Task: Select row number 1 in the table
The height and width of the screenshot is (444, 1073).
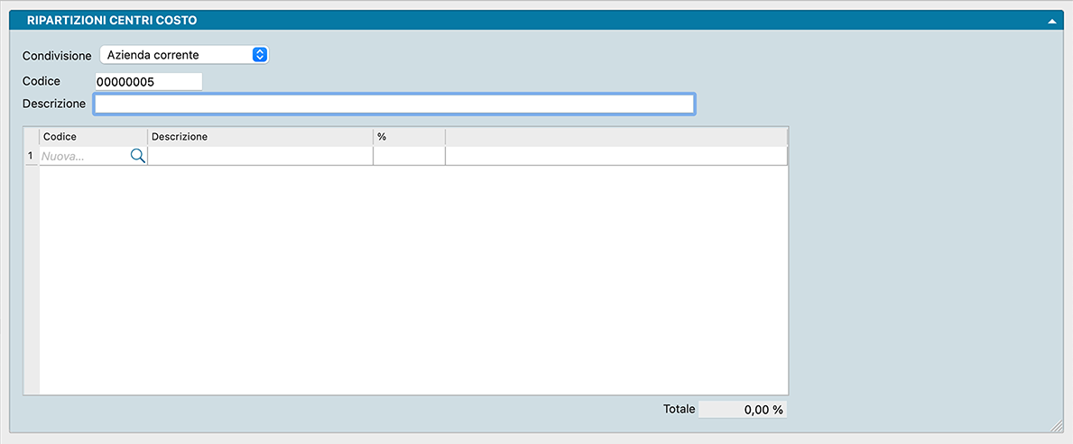Action: 31,156
